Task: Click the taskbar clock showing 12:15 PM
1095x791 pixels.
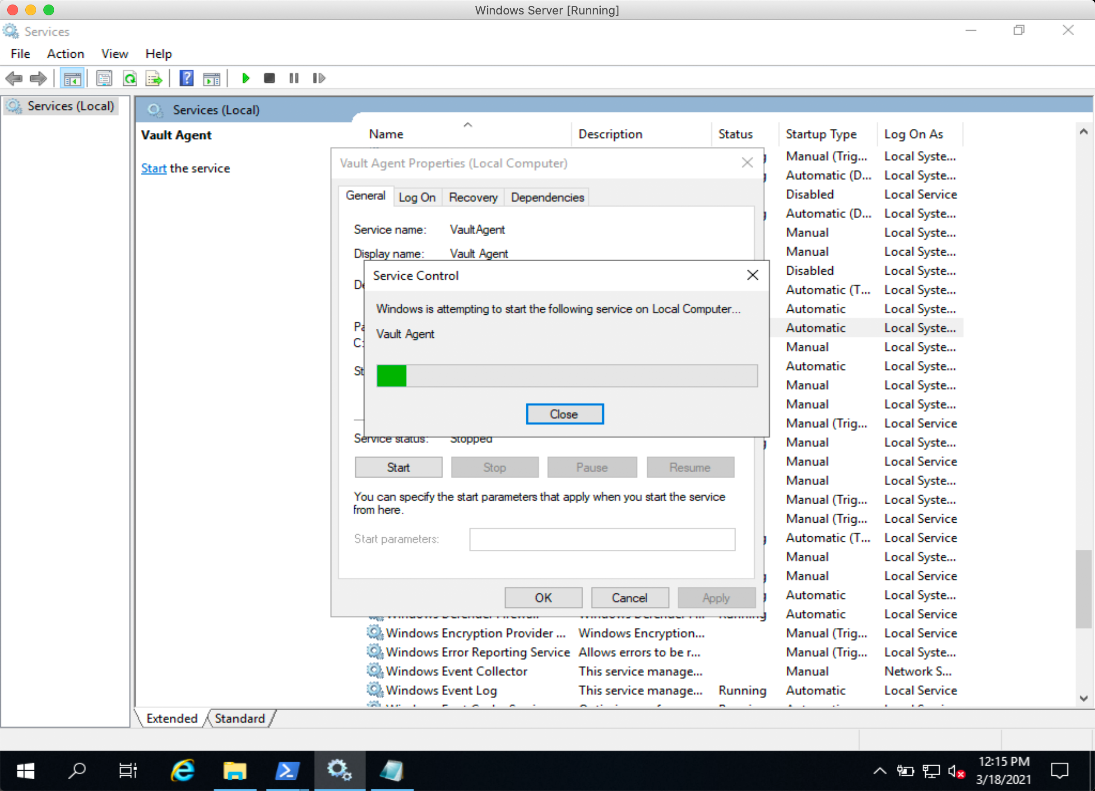Action: 1003,770
